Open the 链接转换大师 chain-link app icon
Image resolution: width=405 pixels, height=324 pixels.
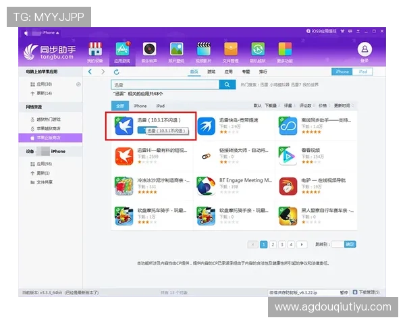[206, 156]
